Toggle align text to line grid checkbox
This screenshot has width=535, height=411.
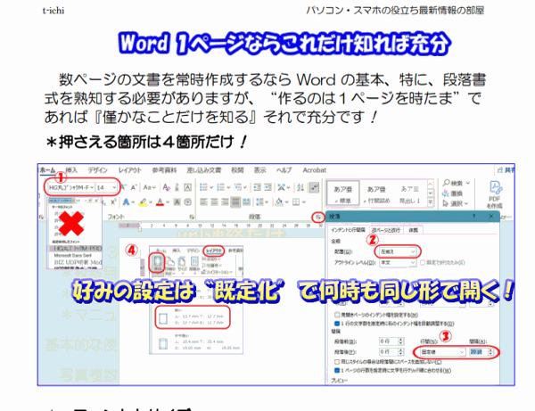coord(337,370)
